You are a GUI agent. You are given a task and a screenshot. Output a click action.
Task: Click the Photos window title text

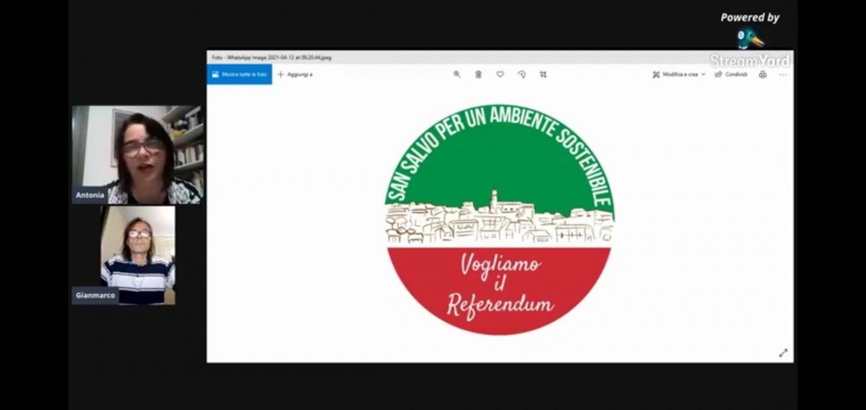pos(271,57)
